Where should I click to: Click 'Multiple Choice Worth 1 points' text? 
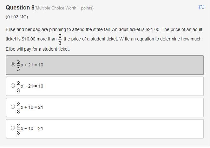pos(64,8)
